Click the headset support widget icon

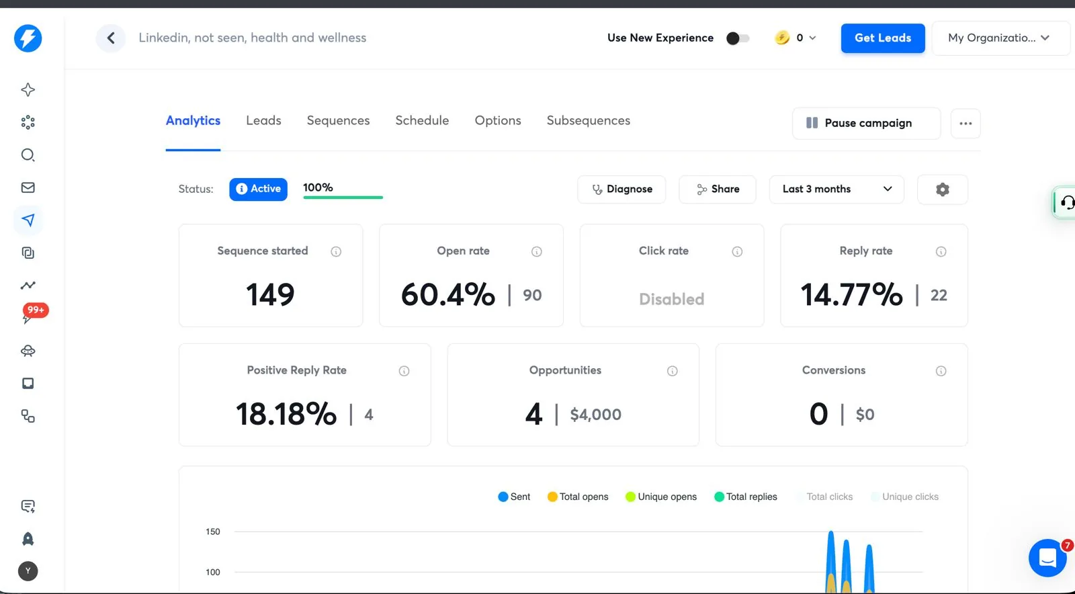pos(1066,202)
